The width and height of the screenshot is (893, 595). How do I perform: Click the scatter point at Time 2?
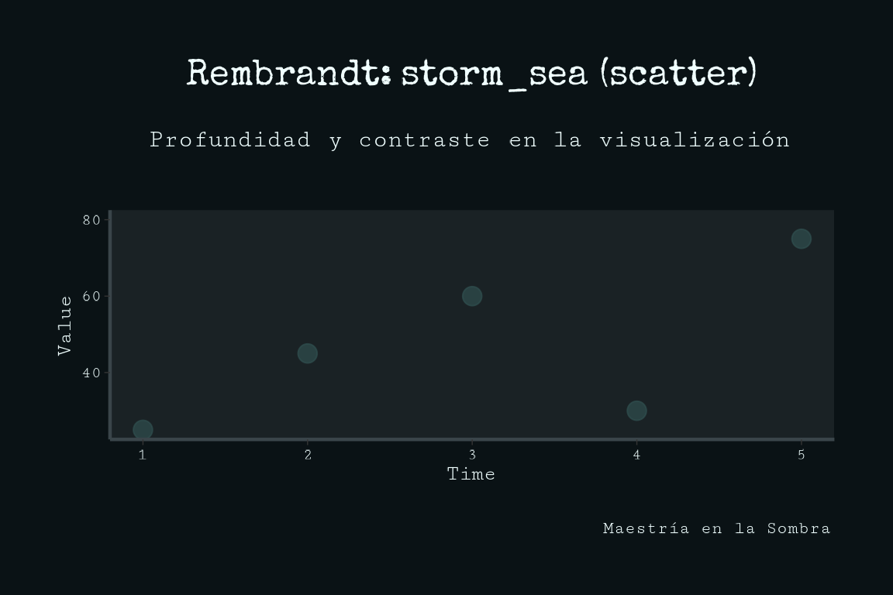point(308,353)
